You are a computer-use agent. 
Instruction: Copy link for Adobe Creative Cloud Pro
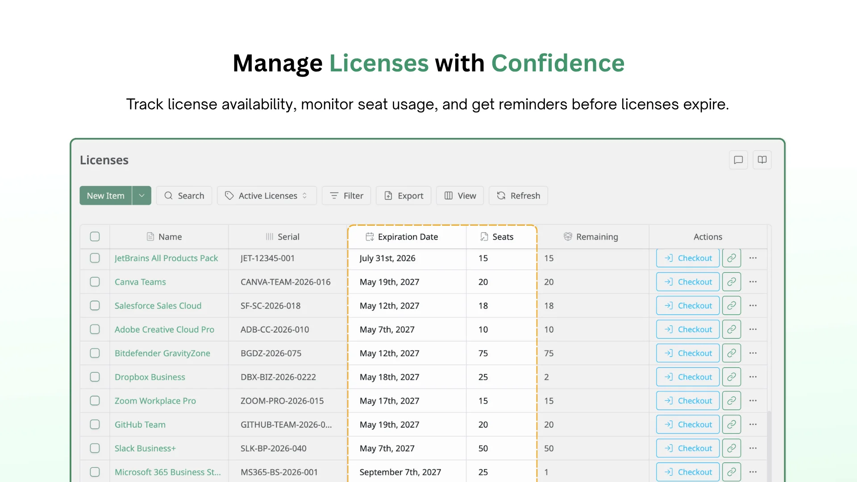pyautogui.click(x=732, y=329)
